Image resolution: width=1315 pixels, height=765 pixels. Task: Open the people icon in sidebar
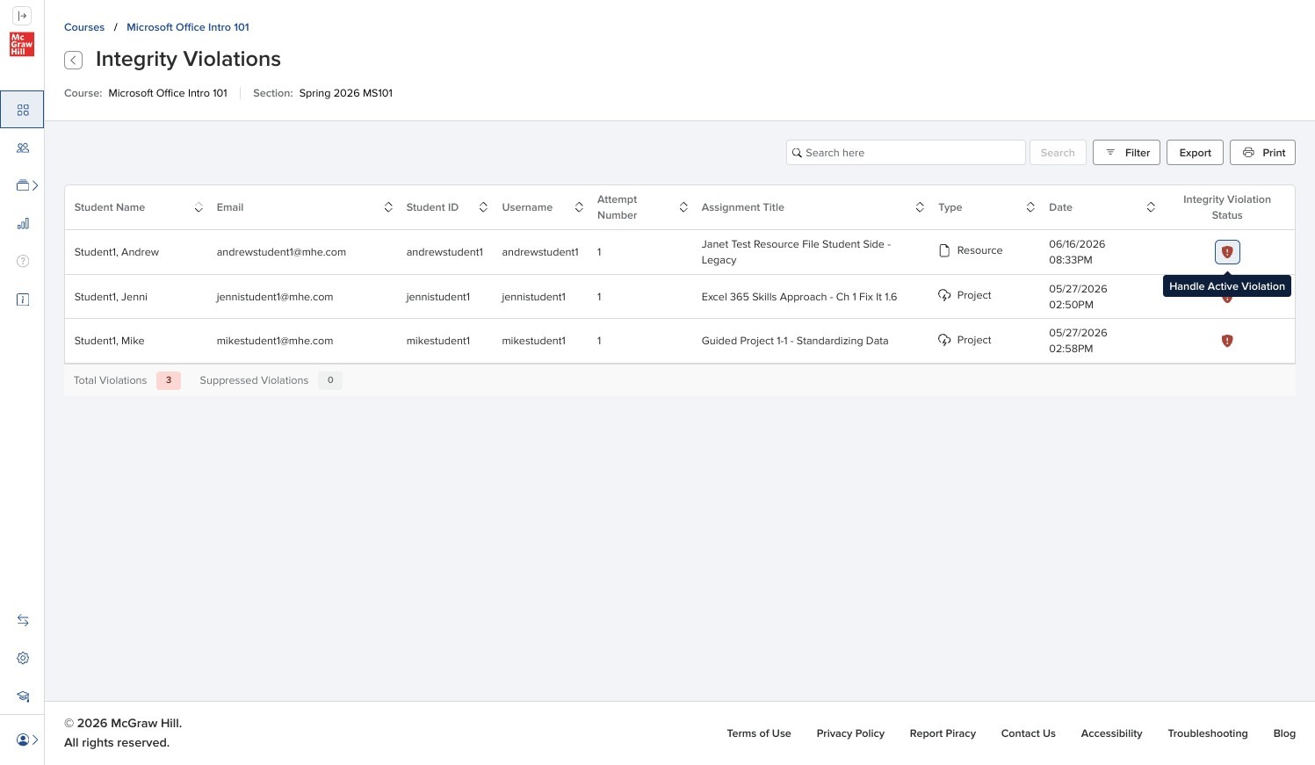click(23, 148)
